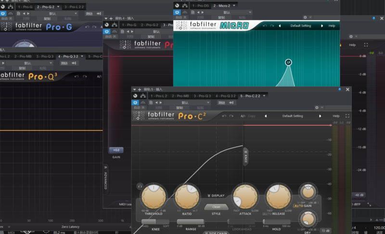Open 默认 preset dropdown in Pro-G window
Viewport: 385px width, 234px height.
pos(54,13)
